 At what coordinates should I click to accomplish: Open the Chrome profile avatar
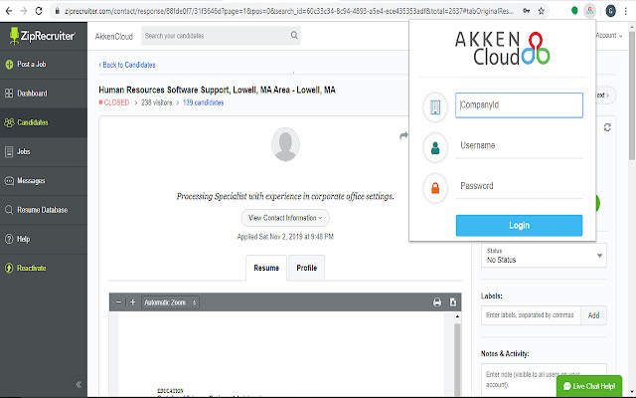pyautogui.click(x=610, y=11)
